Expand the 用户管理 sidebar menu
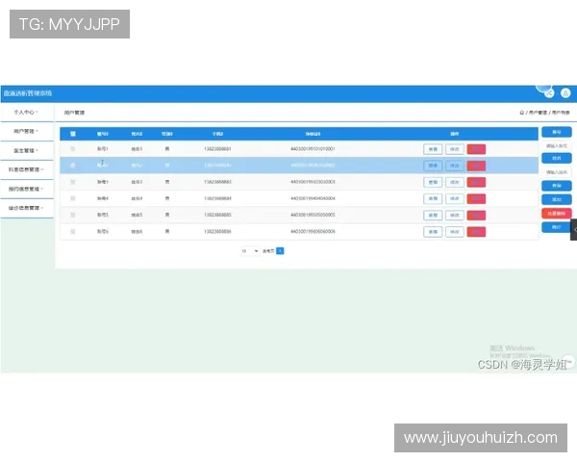Viewport: 577px width, 462px height. 26,131
